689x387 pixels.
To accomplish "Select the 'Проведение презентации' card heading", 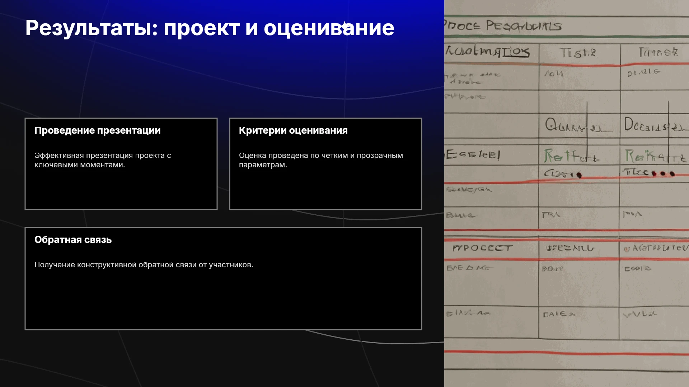I will 97,130.
